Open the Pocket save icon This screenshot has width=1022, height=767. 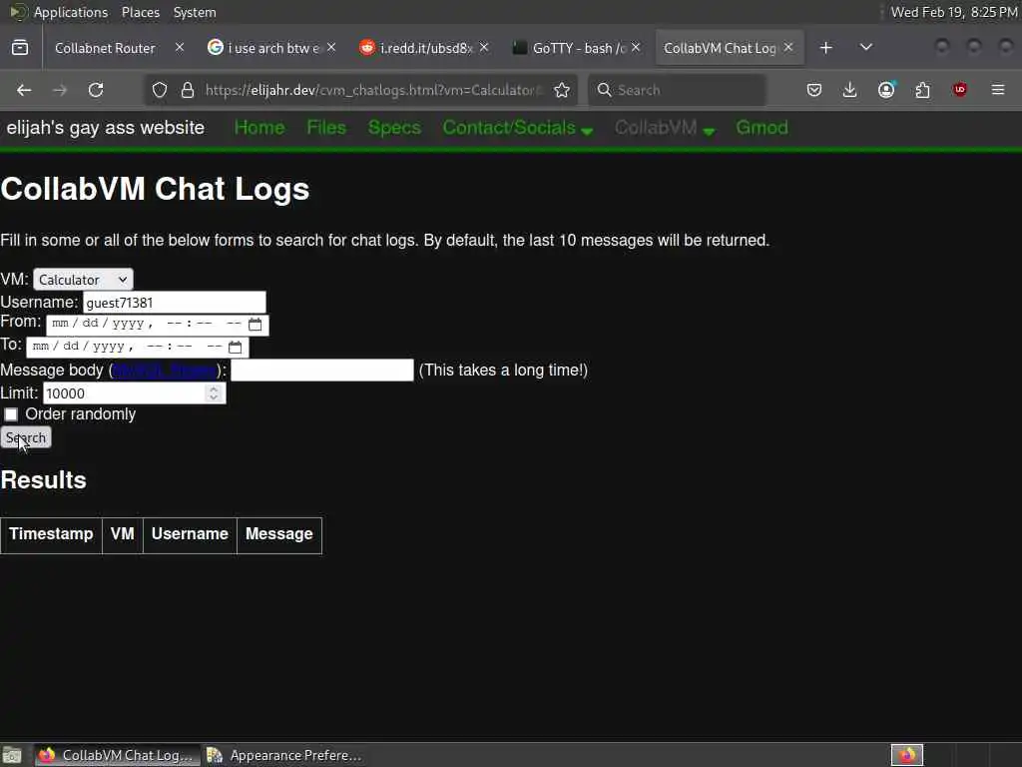pyautogui.click(x=814, y=90)
